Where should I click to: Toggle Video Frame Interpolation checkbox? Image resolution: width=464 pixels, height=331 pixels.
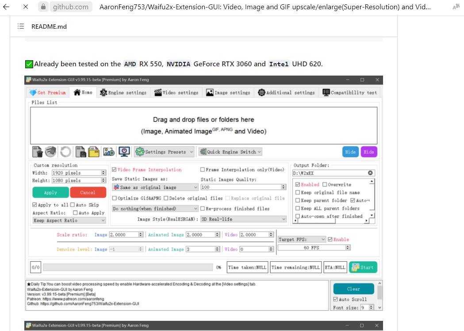[114, 170]
